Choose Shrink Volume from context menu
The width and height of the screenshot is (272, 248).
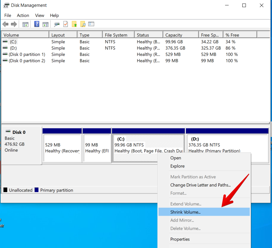(x=185, y=212)
